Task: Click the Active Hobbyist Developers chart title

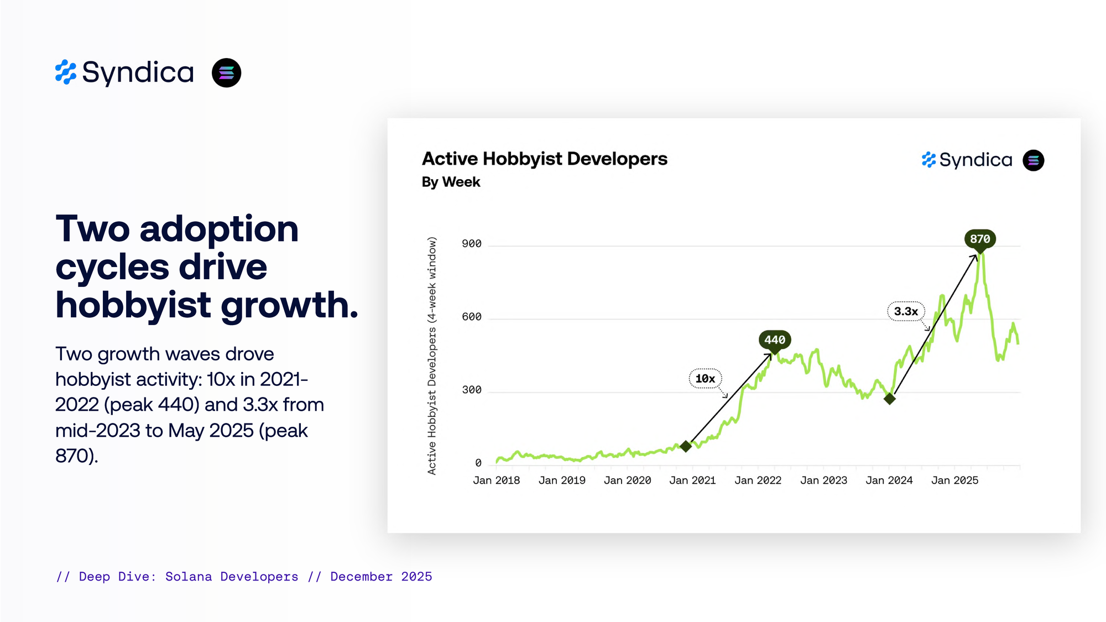Action: point(544,159)
